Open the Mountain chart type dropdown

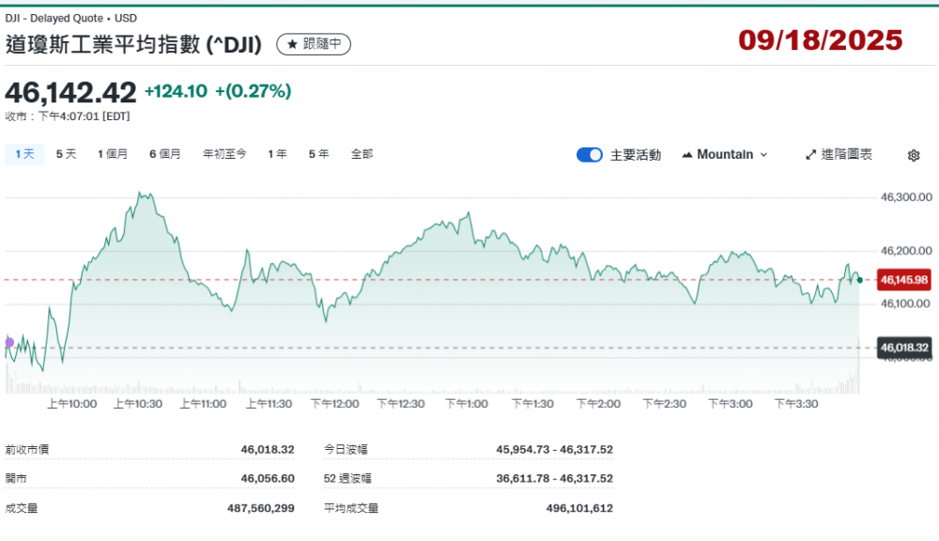click(724, 155)
